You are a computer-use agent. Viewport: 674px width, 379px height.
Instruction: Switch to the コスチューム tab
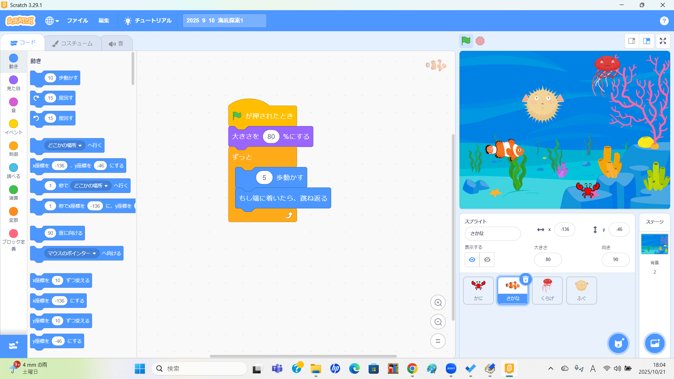click(x=73, y=44)
